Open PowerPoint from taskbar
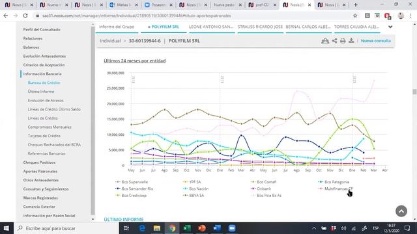This screenshot has height=234, width=417. [202, 228]
